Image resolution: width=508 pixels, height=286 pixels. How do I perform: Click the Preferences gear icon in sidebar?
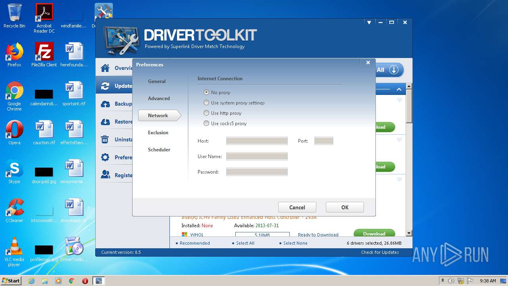105,157
